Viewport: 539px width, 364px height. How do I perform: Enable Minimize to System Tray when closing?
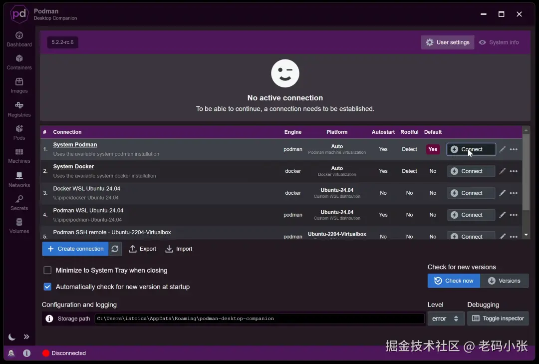point(47,270)
